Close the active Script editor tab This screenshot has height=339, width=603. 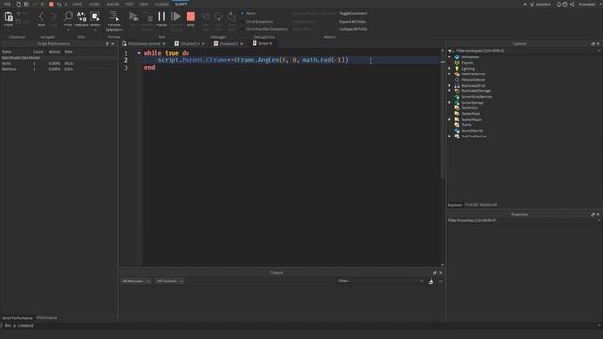[271, 44]
